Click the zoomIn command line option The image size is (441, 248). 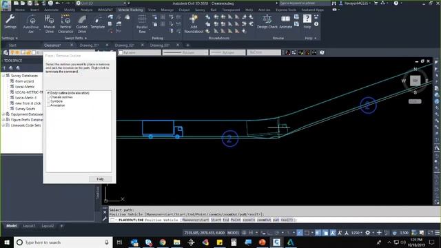(x=249, y=220)
